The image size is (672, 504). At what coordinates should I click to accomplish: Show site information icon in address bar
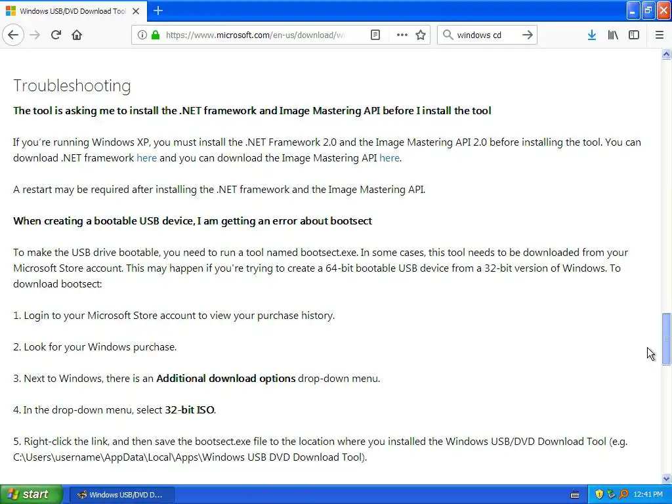[x=142, y=35]
